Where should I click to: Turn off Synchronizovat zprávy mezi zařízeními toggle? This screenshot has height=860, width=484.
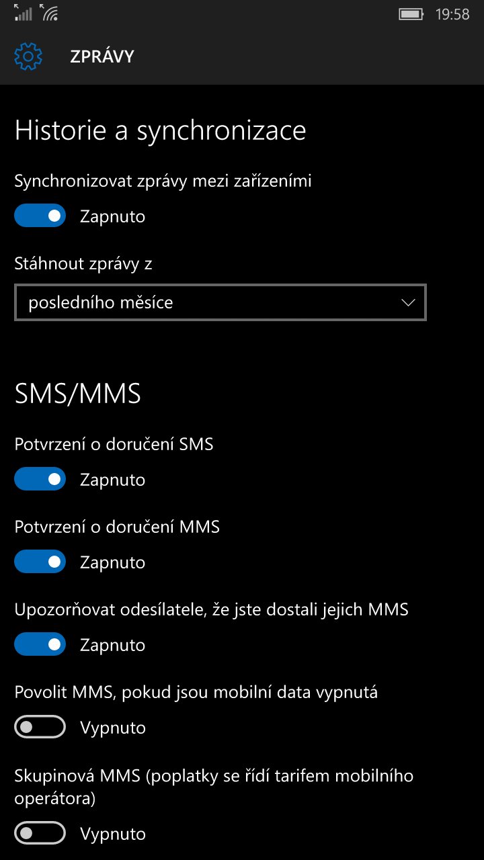(x=40, y=216)
